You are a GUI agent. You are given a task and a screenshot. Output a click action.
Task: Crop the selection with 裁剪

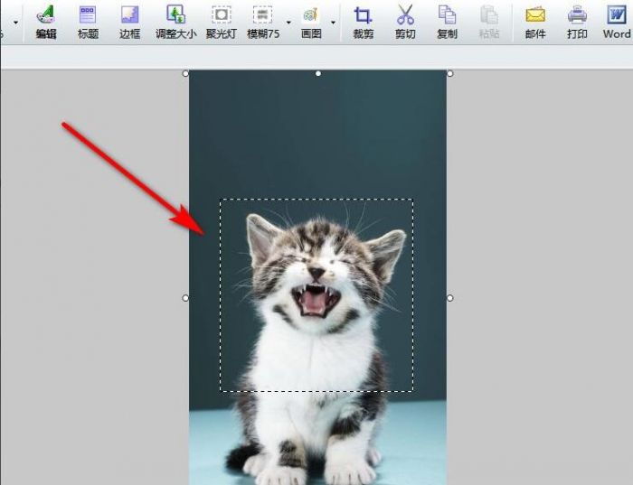[363, 21]
